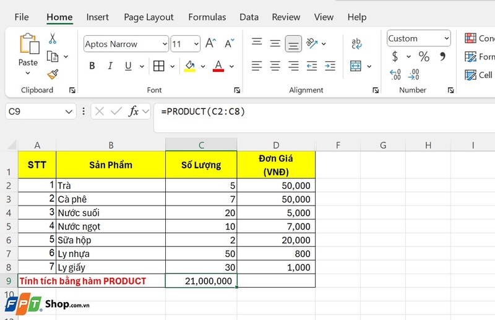Increase decimal places

395,74
